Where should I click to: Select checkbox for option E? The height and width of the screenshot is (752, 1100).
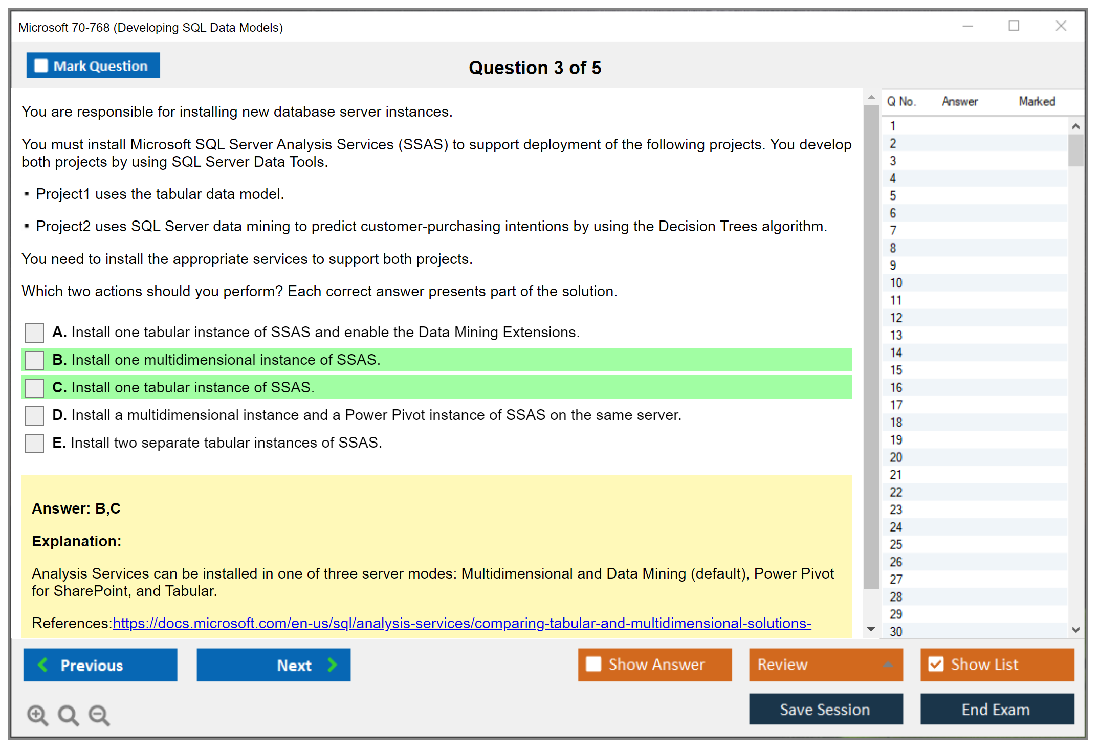pos(34,443)
